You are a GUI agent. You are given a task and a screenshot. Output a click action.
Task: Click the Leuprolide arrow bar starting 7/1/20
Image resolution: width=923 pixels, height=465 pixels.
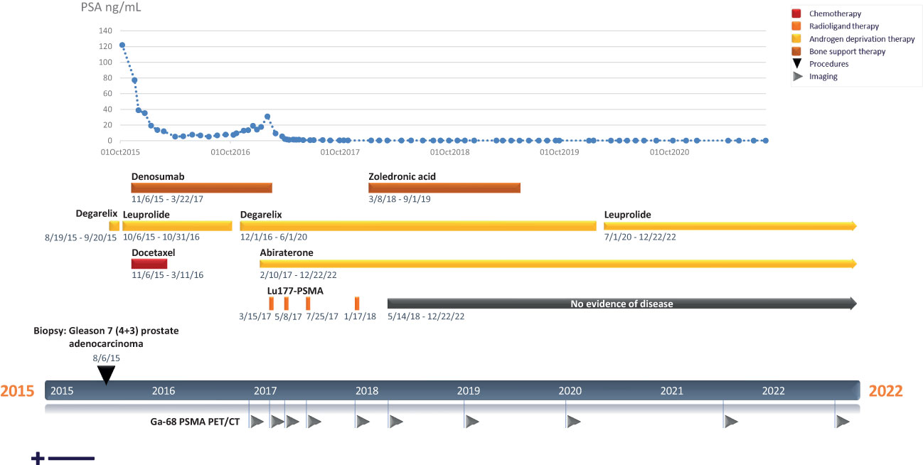tap(730, 226)
